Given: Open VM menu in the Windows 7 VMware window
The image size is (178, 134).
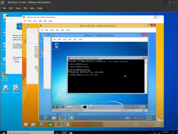Looking at the screenshot, I should pyautogui.click(x=70, y=39).
